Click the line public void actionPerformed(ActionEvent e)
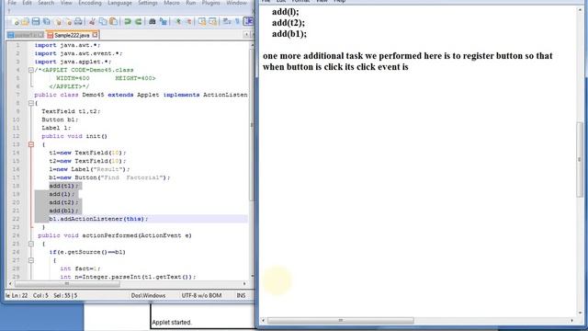This screenshot has height=331, width=588. [x=115, y=235]
